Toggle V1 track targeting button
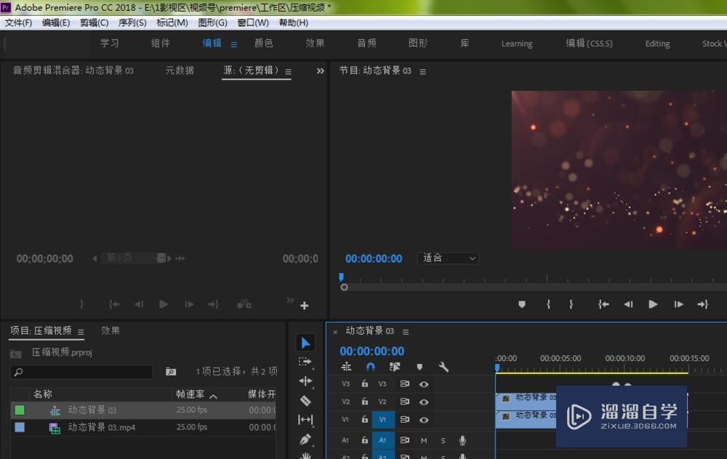 [x=383, y=420]
